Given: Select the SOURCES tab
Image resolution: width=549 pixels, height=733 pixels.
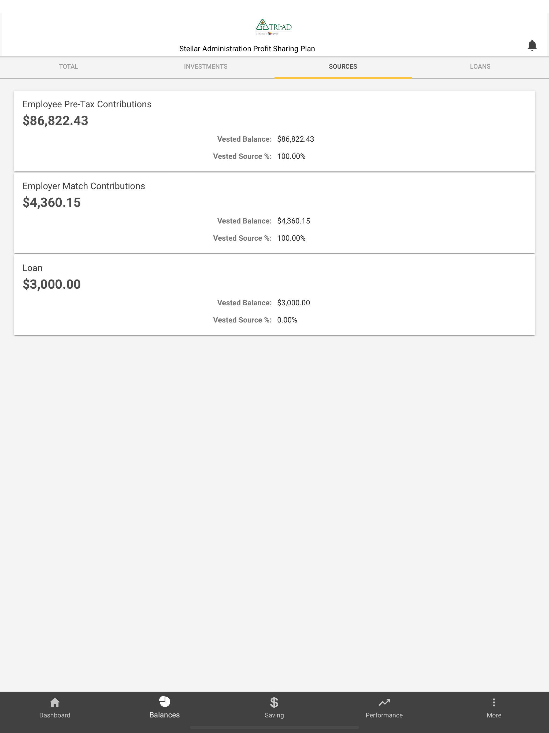Looking at the screenshot, I should coord(343,67).
